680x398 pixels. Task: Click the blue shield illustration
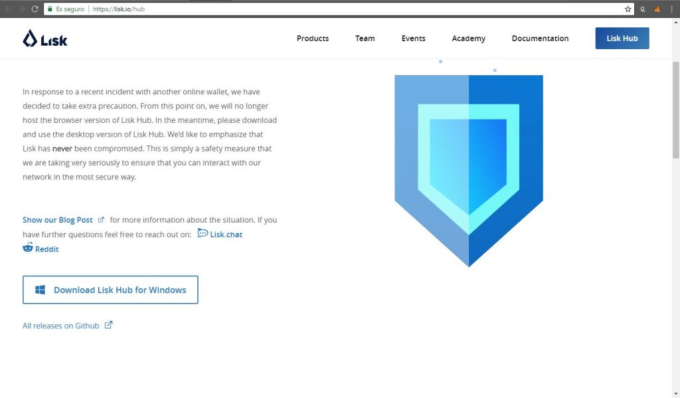469,171
